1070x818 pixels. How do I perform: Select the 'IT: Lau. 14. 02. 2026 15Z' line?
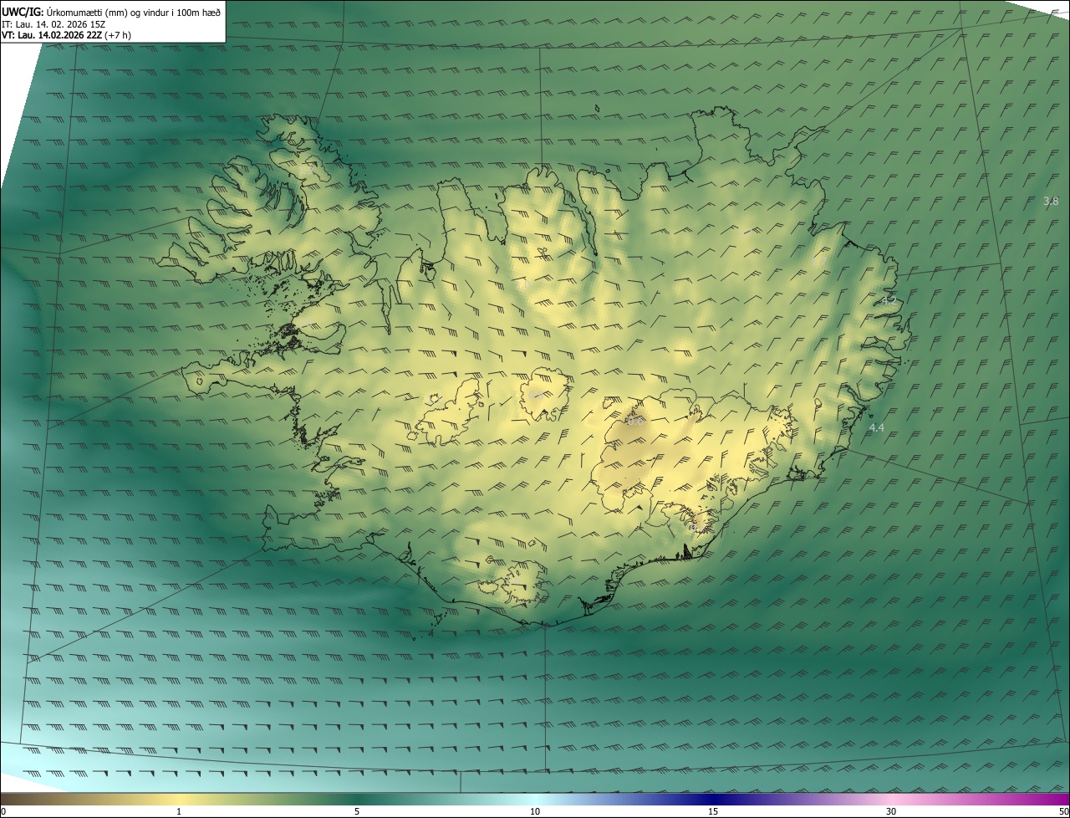coord(53,24)
